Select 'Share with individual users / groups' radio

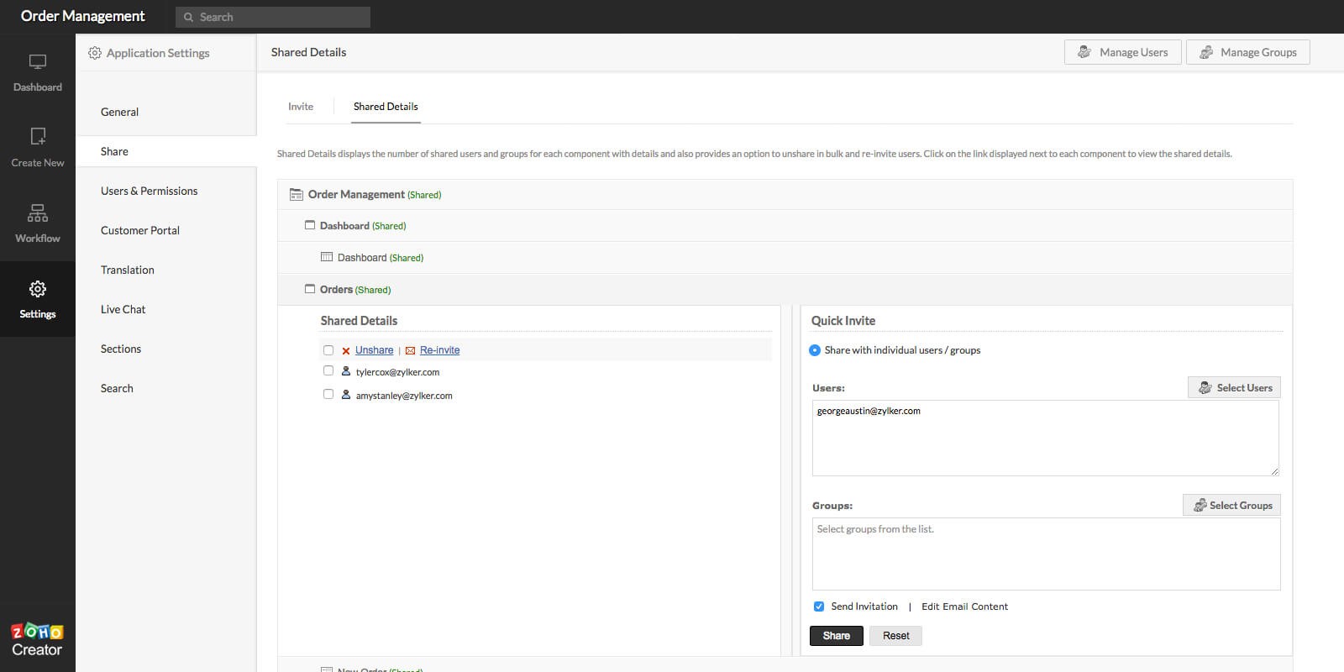[815, 350]
